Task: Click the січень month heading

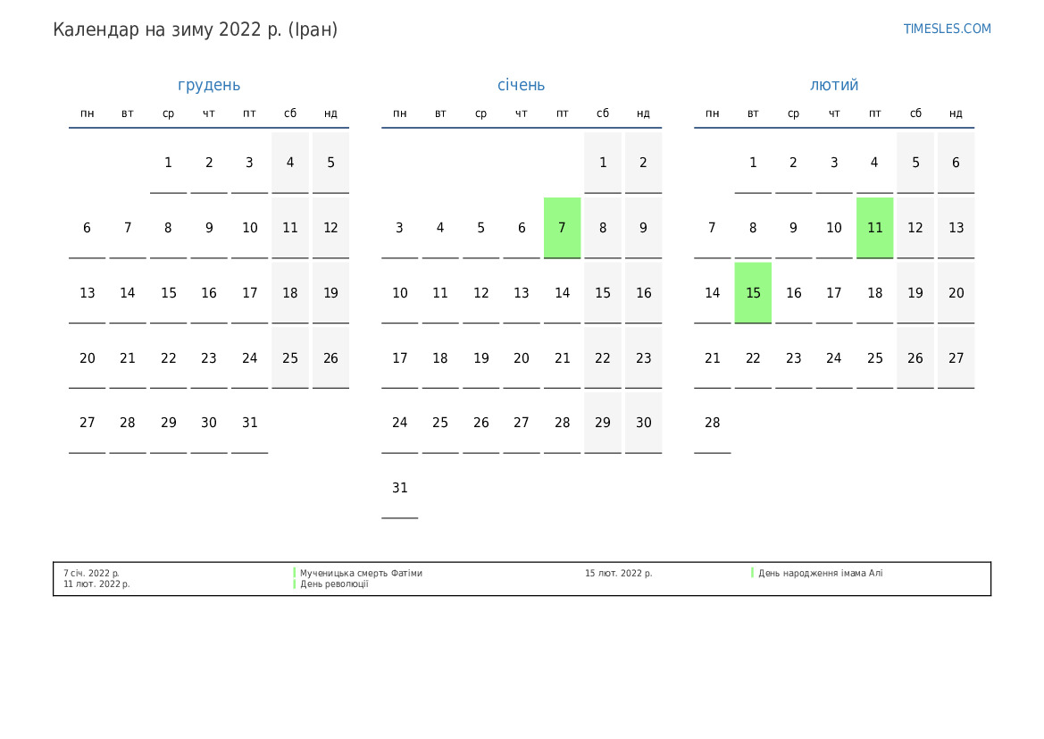Action: 521,85
